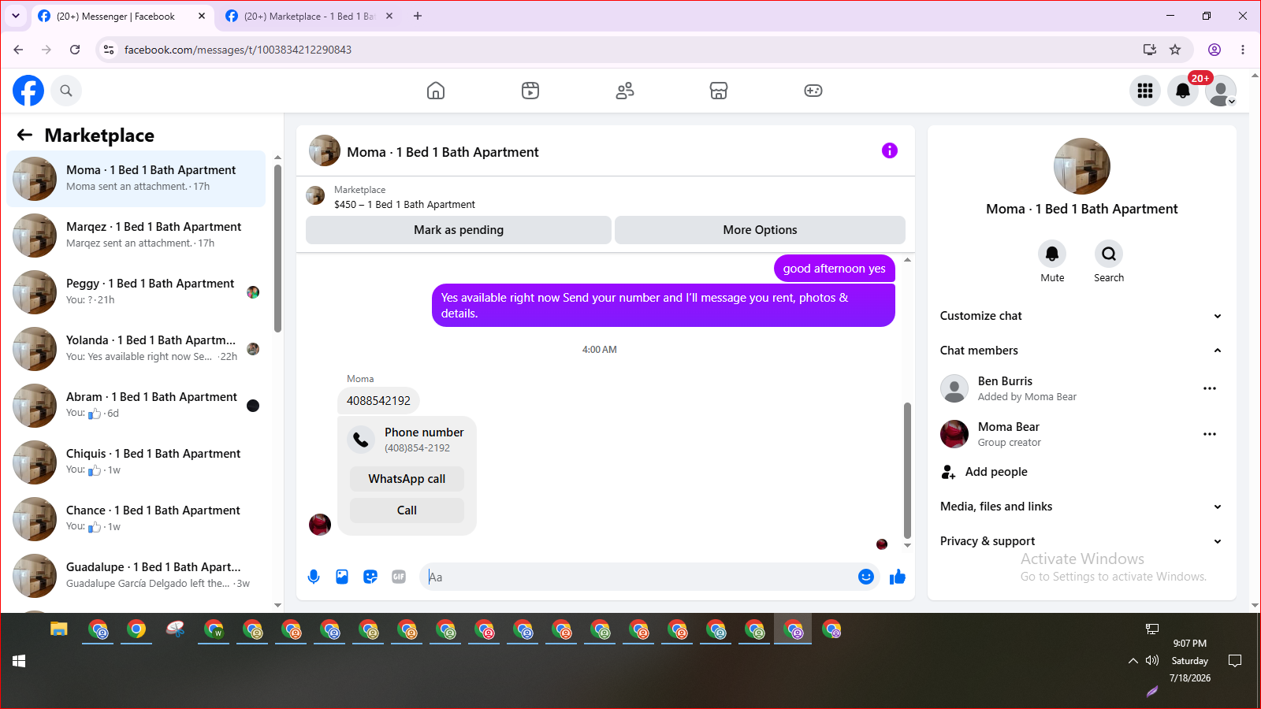Image resolution: width=1261 pixels, height=709 pixels.
Task: Toggle the conversation information icon
Action: [890, 150]
